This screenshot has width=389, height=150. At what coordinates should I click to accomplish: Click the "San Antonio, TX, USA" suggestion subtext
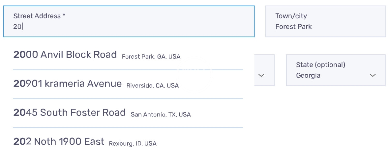[x=161, y=115]
